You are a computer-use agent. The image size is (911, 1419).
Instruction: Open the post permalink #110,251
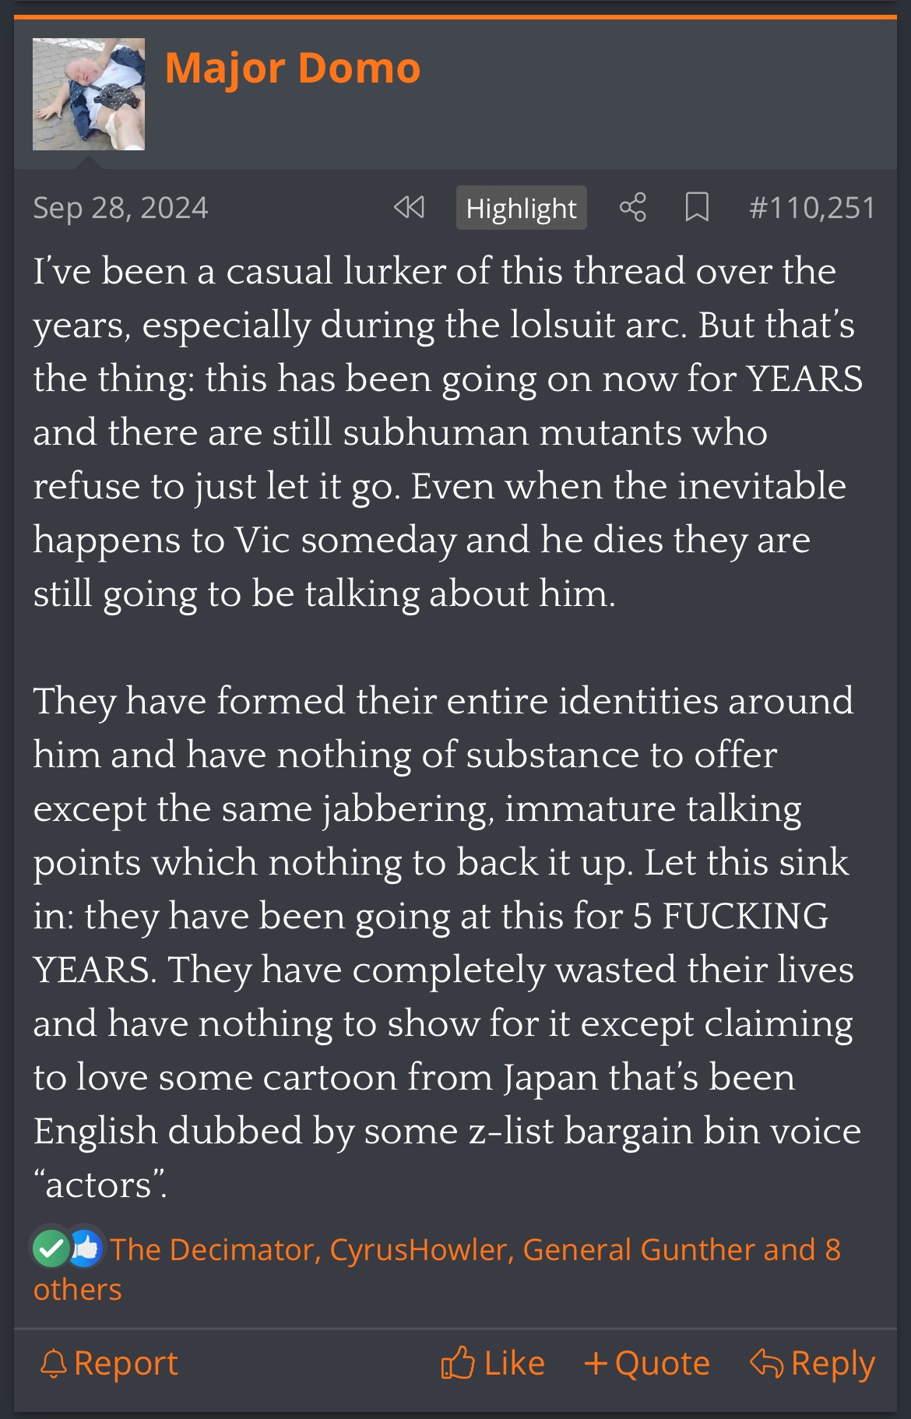811,208
